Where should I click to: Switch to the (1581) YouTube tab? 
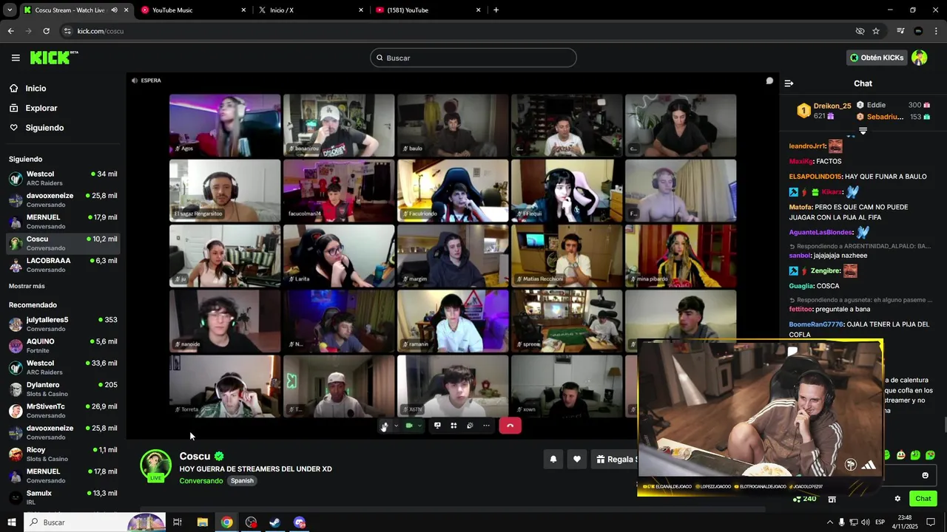pos(428,10)
